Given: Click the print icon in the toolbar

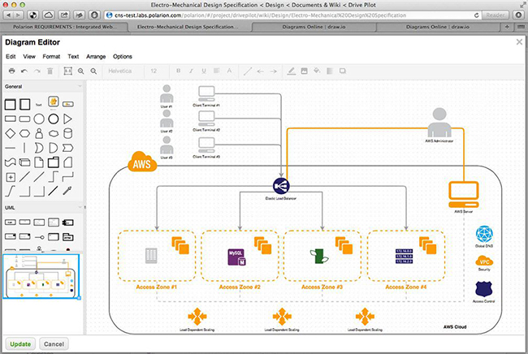Looking at the screenshot, I should tap(11, 71).
